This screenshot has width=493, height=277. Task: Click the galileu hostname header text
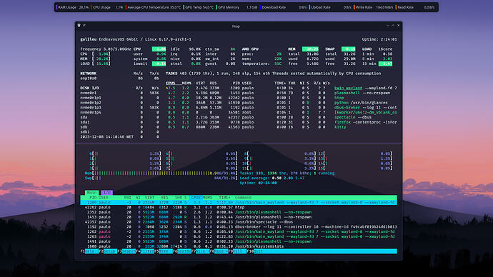[x=89, y=39]
